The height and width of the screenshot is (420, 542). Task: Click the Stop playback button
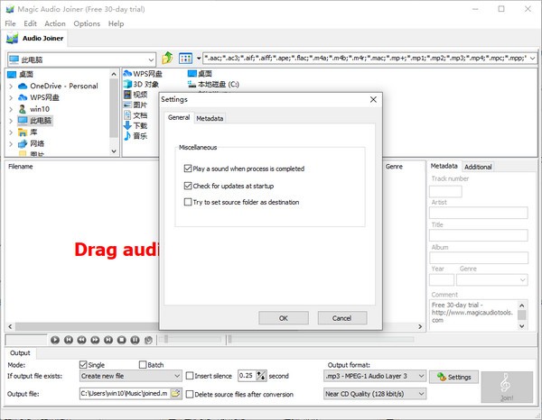(122, 340)
